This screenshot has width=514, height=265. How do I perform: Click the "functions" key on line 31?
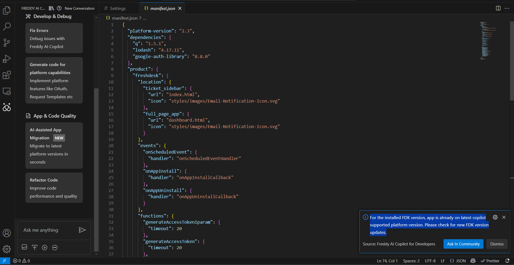pos(152,216)
